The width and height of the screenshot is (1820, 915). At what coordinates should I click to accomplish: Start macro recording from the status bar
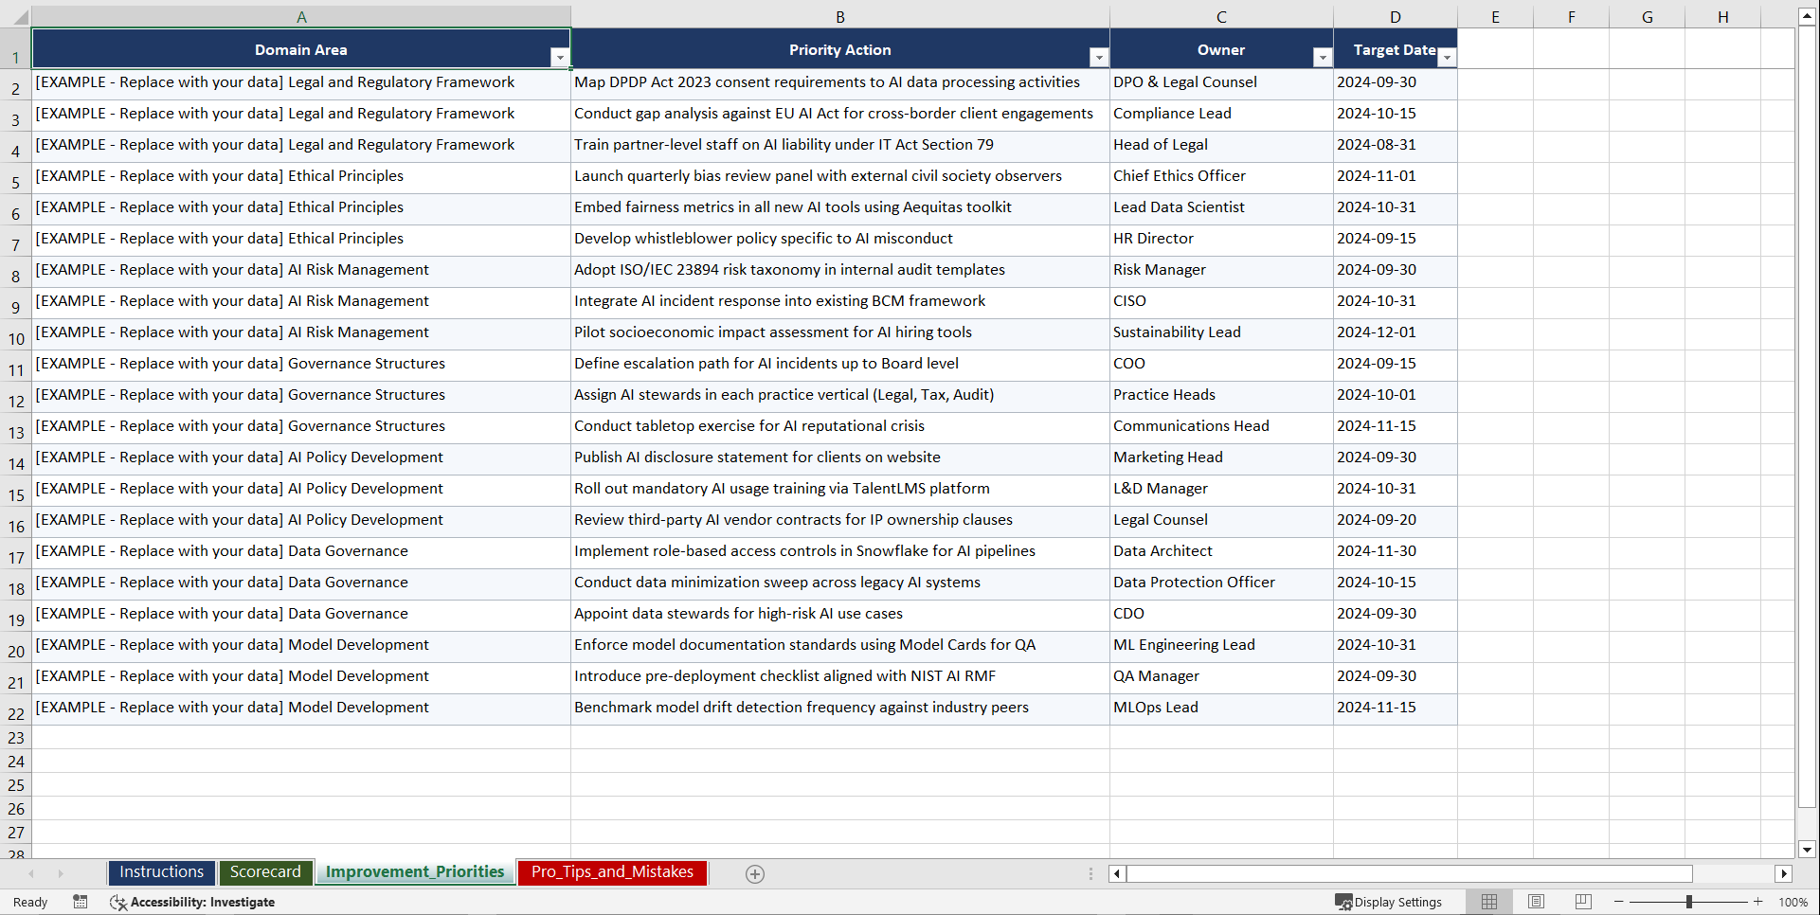click(x=81, y=902)
